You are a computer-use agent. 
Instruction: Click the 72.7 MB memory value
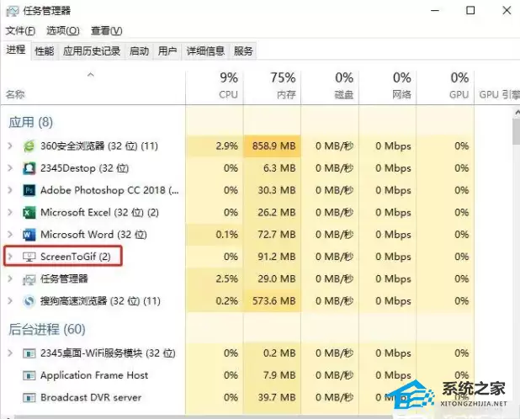(277, 235)
